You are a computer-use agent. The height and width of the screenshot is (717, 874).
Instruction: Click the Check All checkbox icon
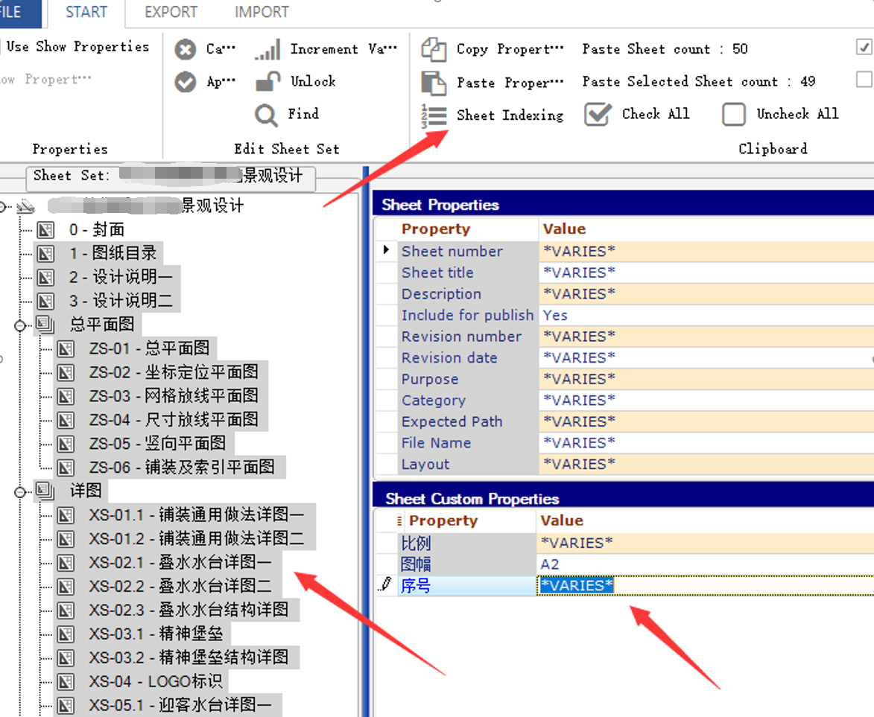pos(598,115)
